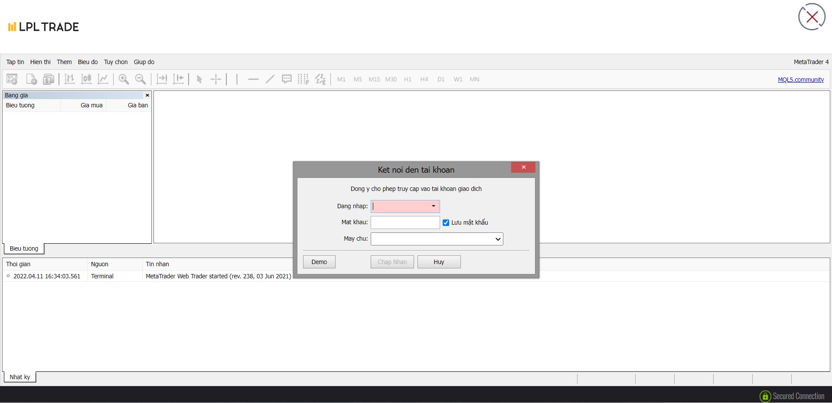Switch to H1 timeframe
The image size is (832, 403).
click(x=408, y=79)
